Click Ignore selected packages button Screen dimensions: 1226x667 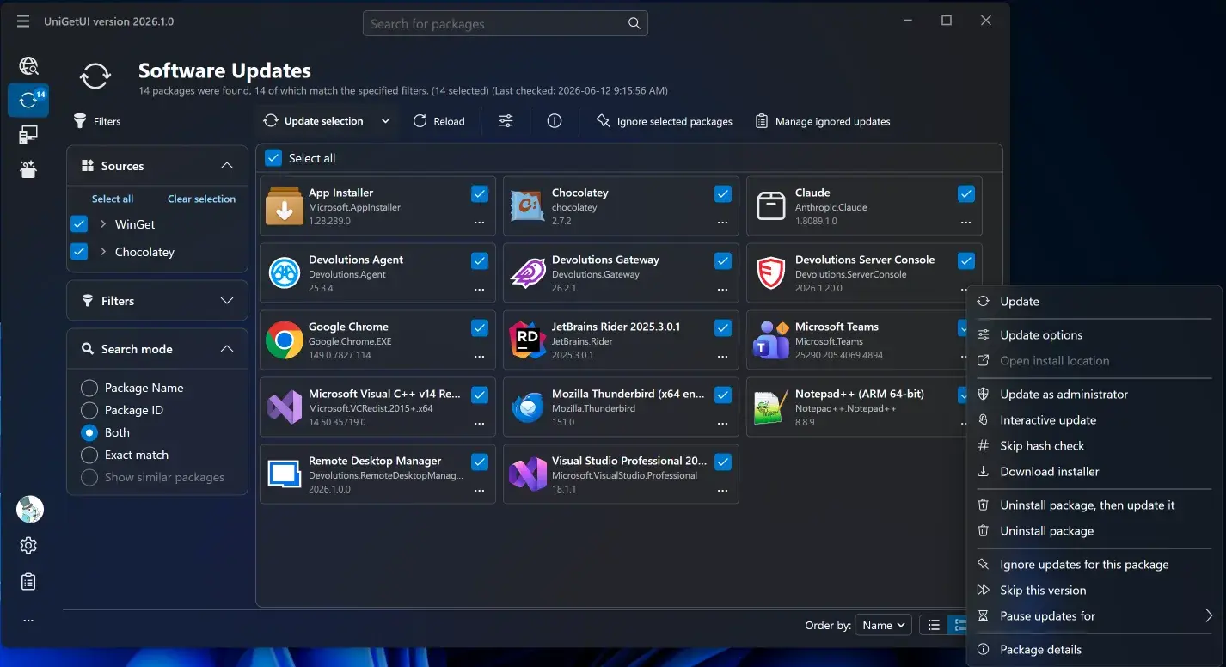tap(665, 121)
